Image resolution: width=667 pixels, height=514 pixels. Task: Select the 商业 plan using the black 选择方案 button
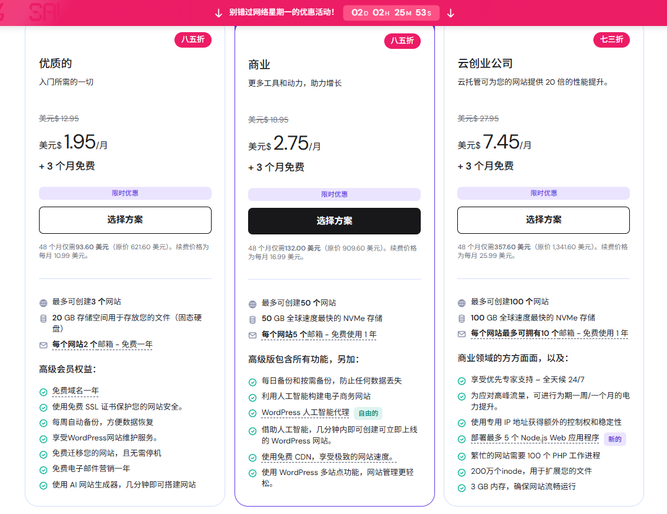(334, 221)
